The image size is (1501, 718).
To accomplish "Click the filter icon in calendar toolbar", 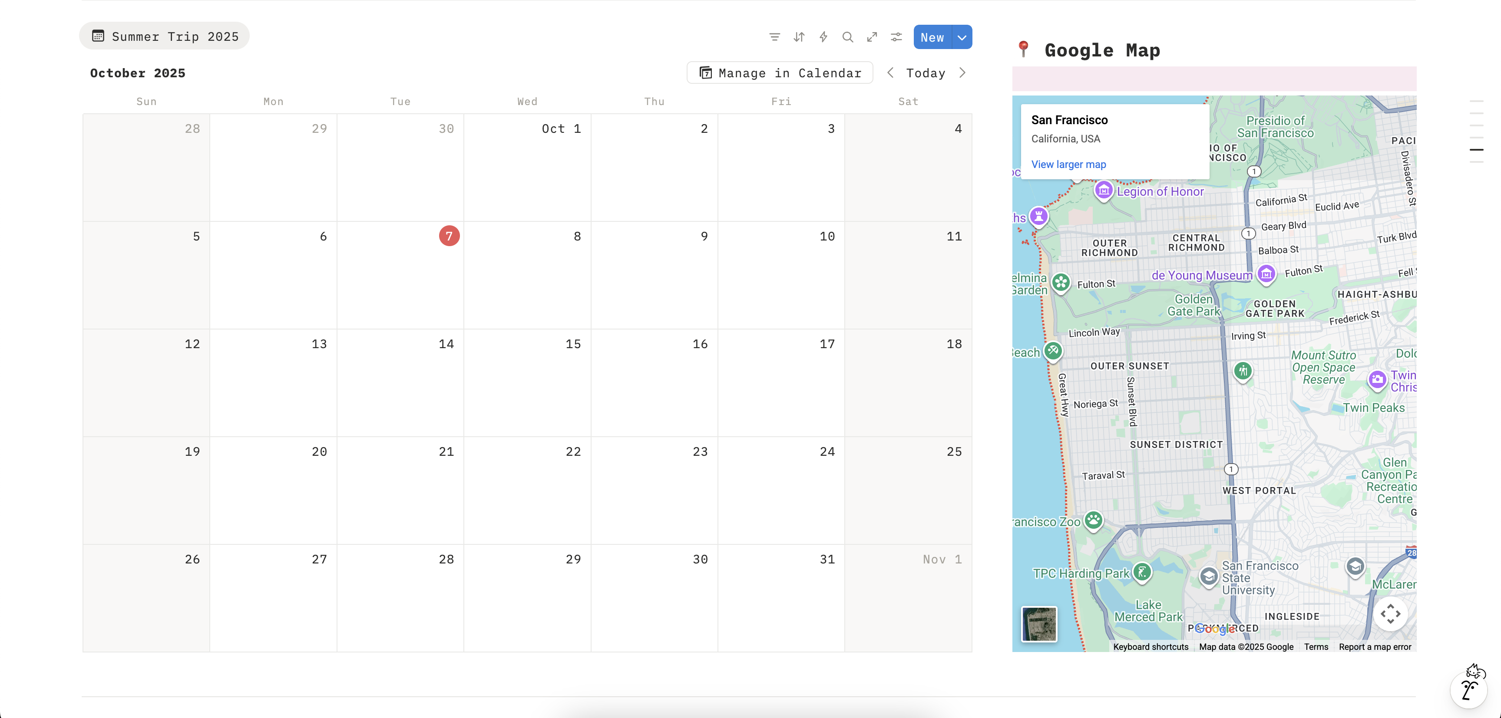I will [x=774, y=37].
